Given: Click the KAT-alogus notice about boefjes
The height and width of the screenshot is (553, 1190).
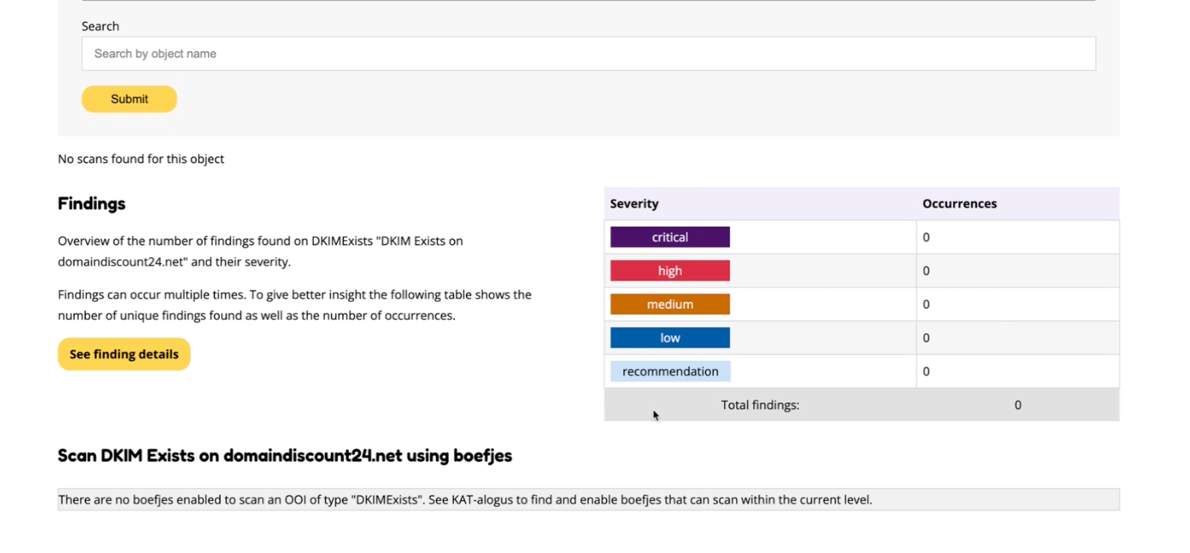Looking at the screenshot, I should [x=465, y=499].
